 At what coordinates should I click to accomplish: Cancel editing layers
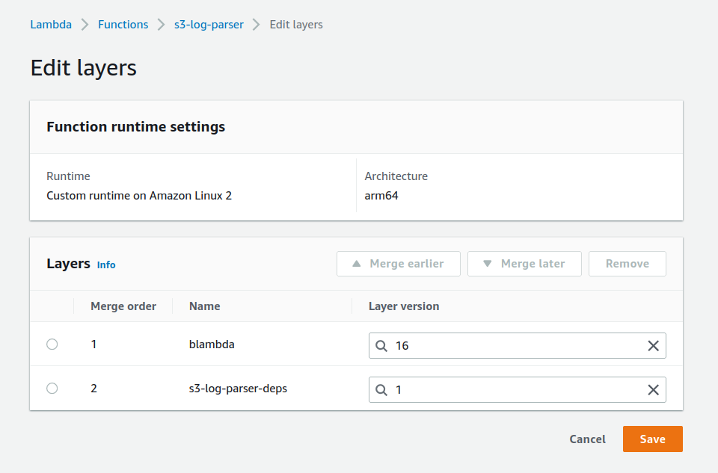587,439
